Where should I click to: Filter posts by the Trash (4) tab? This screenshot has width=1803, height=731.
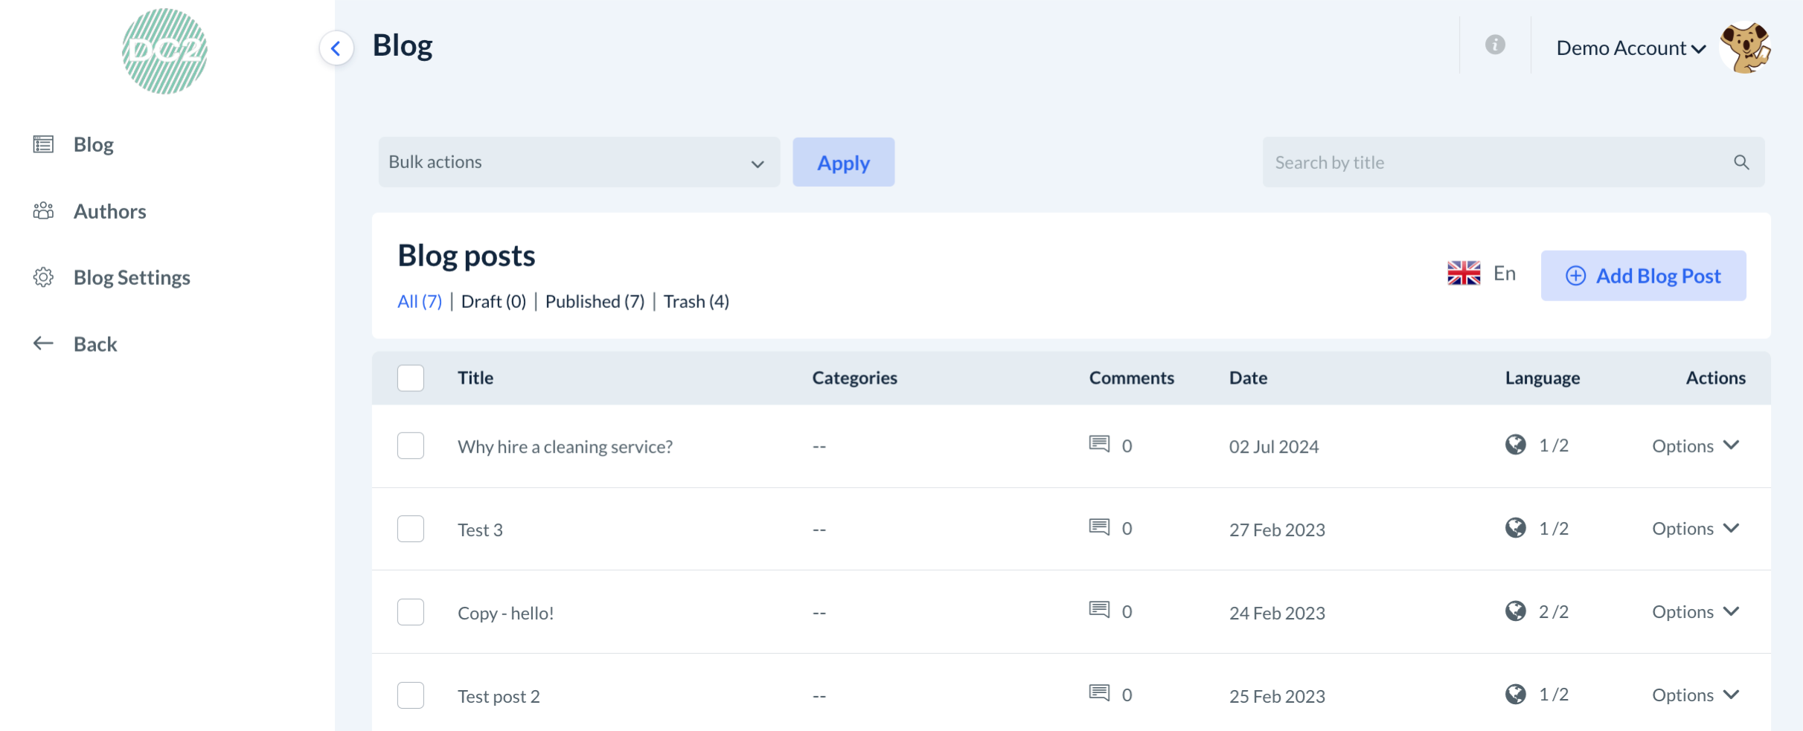[696, 301]
